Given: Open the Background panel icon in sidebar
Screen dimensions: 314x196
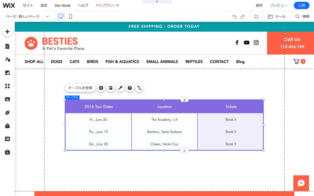Looking at the screenshot, I should 7,73.
